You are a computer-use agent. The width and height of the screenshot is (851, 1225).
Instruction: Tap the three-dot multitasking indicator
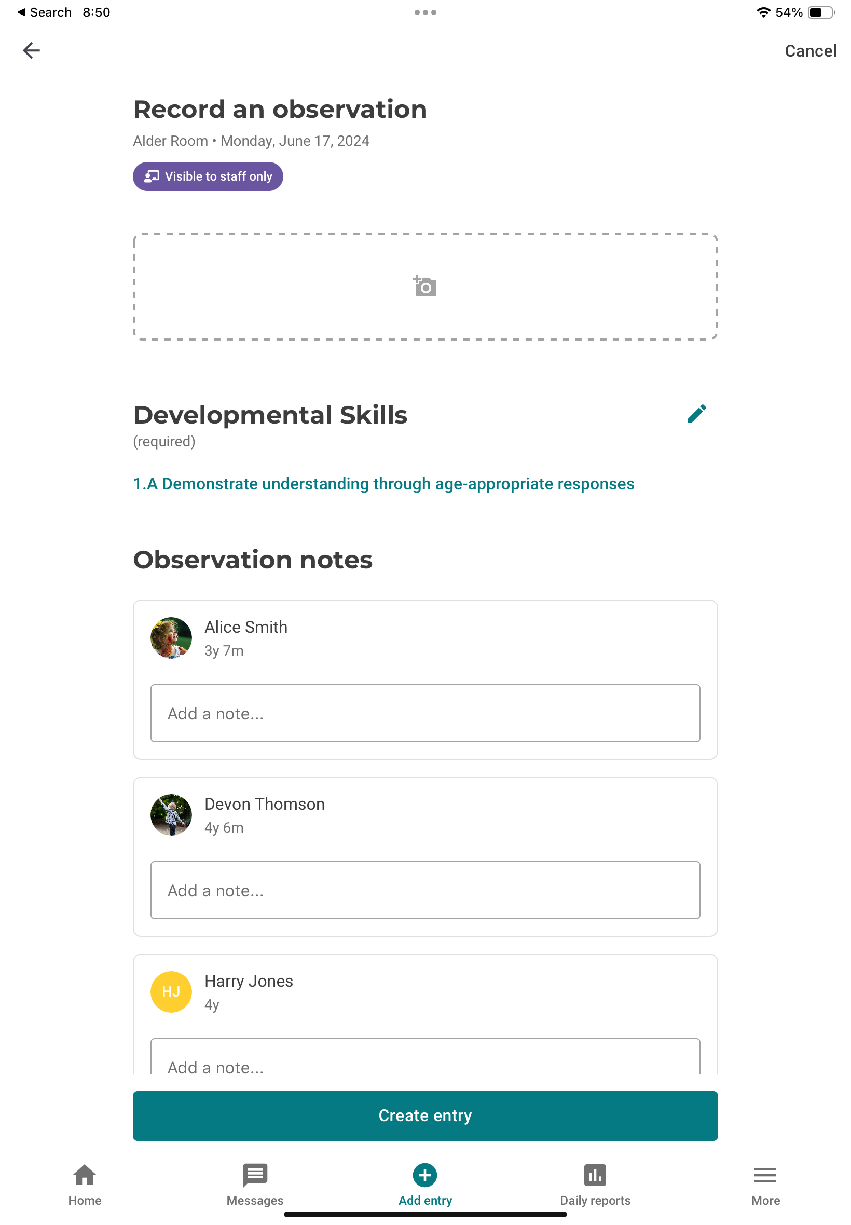425,12
